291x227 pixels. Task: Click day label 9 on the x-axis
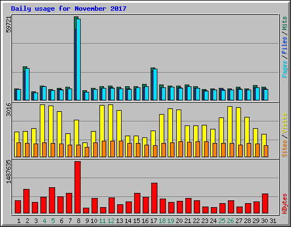pyautogui.click(x=87, y=221)
